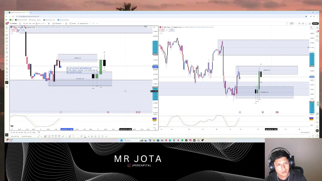Select the zoom in magnifier tool
Viewport: 322px width, 181px height.
(x=7, y=60)
